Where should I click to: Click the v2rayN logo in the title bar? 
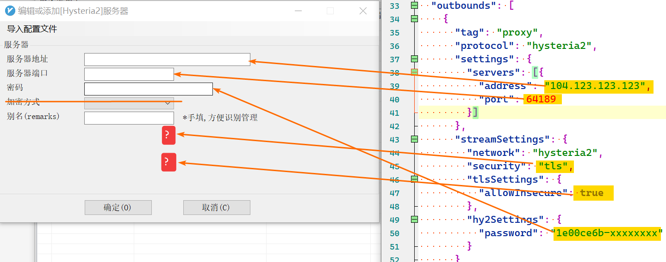pyautogui.click(x=10, y=11)
